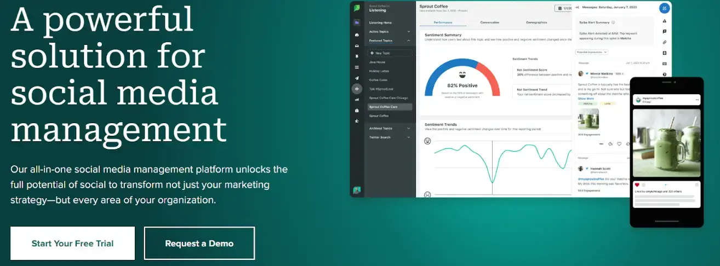Viewport: 720px width, 266px height.
Task: Click the Sentiment Summary heading
Action: [x=443, y=34]
